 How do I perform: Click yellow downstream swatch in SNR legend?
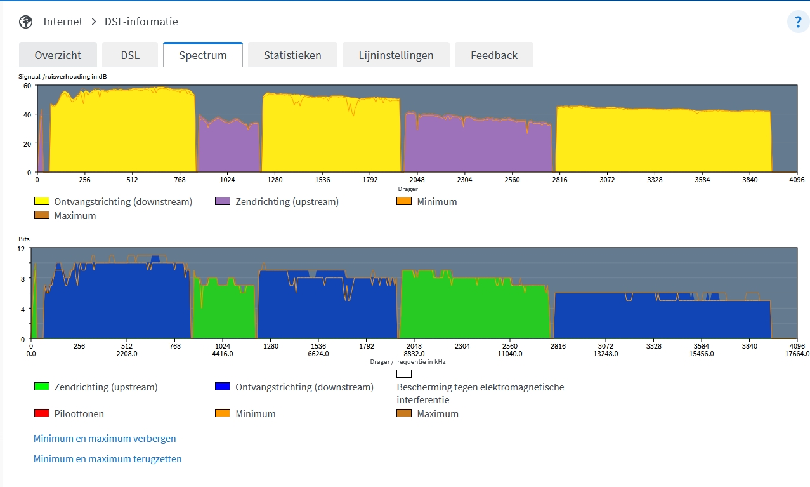42,201
